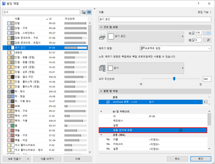The width and height of the screenshot is (215, 164).
Task: Select 벽돌 - 마감 row
Action: [x=45, y=140]
